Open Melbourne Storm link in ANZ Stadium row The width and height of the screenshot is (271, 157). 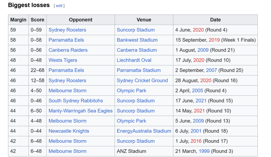click(67, 151)
